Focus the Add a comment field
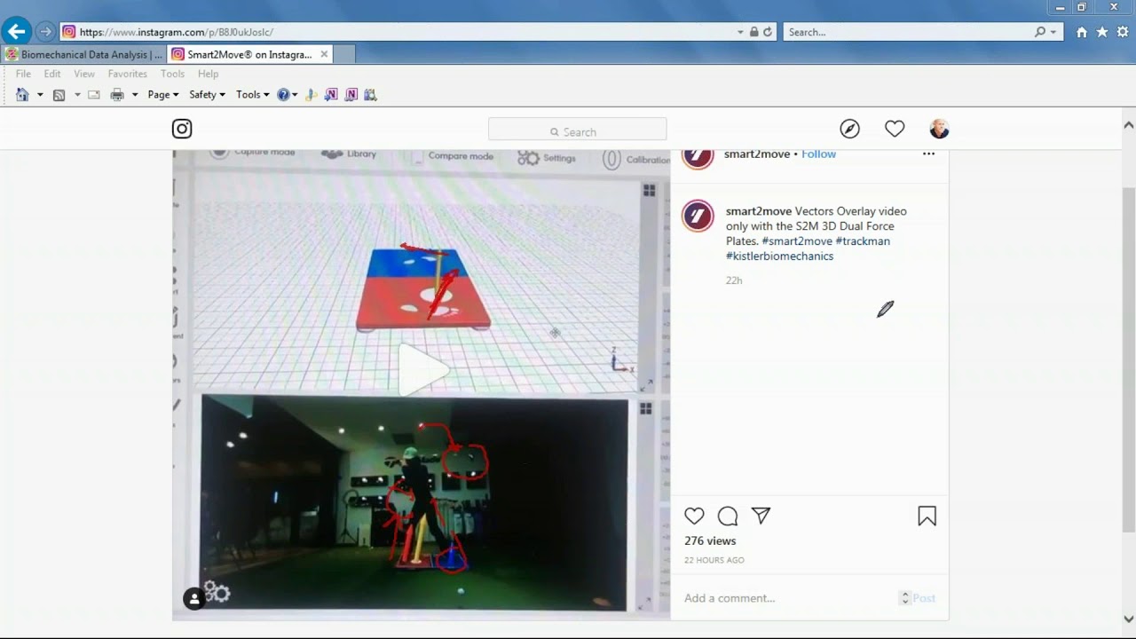This screenshot has height=639, width=1136. click(790, 598)
